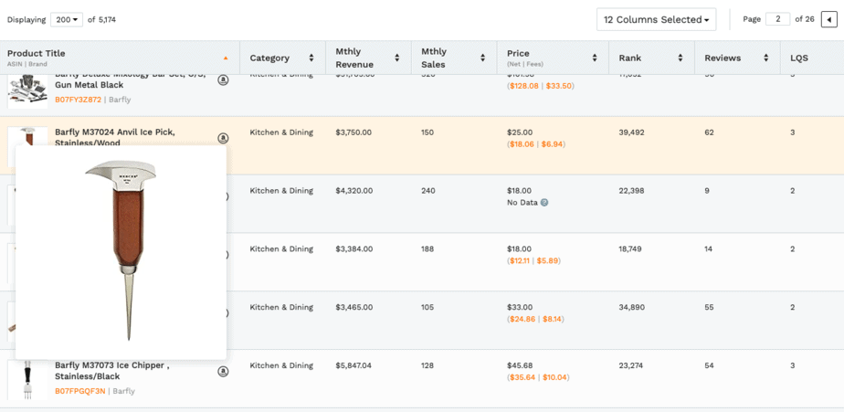Click the $8.14 fees value
844x412 pixels.
tap(554, 319)
